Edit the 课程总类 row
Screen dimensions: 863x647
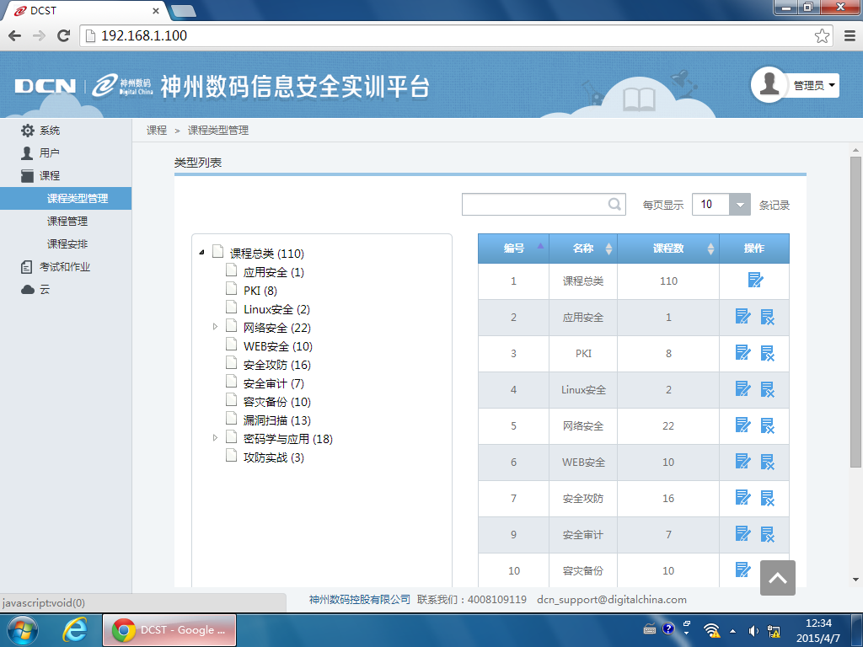coord(755,280)
